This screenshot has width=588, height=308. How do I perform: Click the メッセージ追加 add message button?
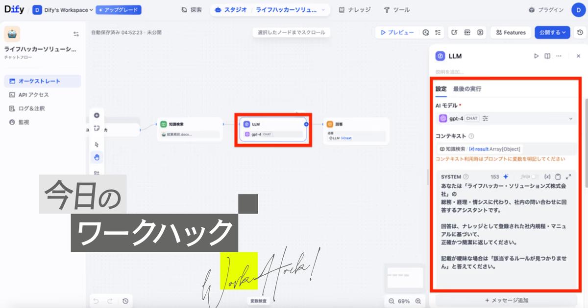[507, 301]
